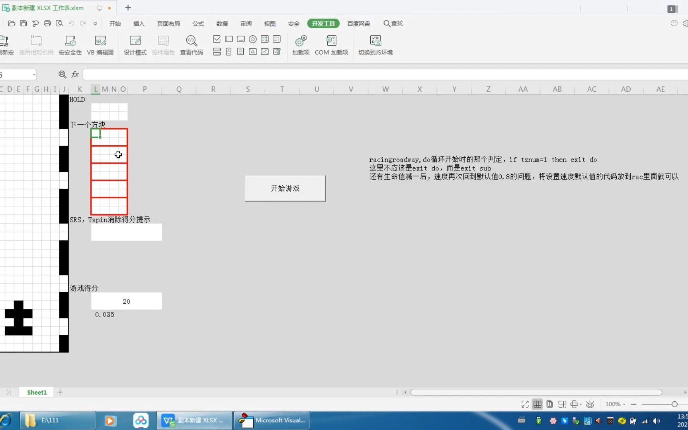
Task: Insert a scroll bar control
Action: point(240,52)
